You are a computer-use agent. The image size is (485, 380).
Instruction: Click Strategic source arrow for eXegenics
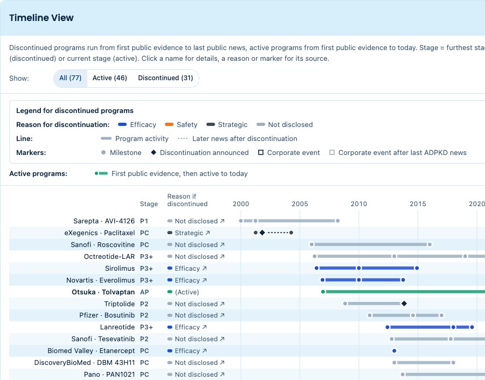(208, 233)
